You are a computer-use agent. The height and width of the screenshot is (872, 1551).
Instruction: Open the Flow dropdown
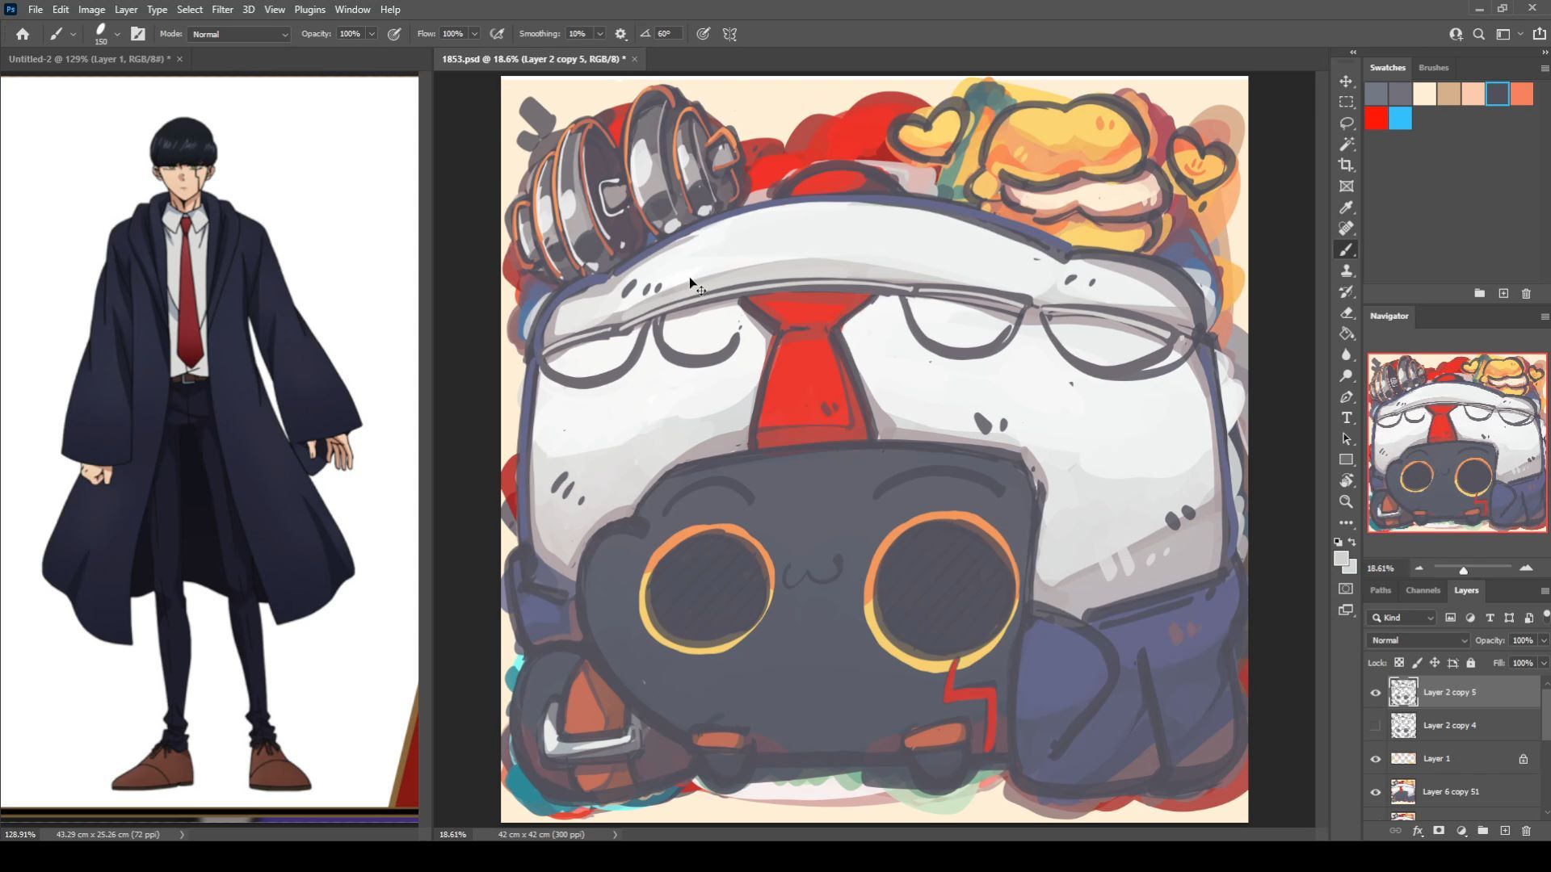(475, 34)
